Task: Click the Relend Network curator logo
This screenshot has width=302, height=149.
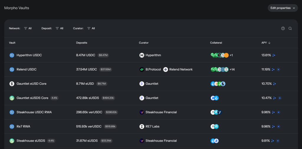Action: click(x=166, y=69)
